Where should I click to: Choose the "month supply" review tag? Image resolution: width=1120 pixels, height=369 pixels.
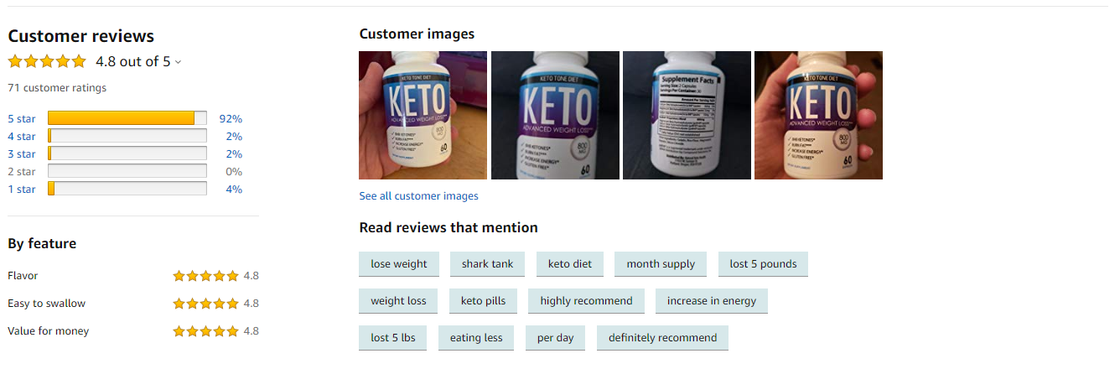point(661,264)
